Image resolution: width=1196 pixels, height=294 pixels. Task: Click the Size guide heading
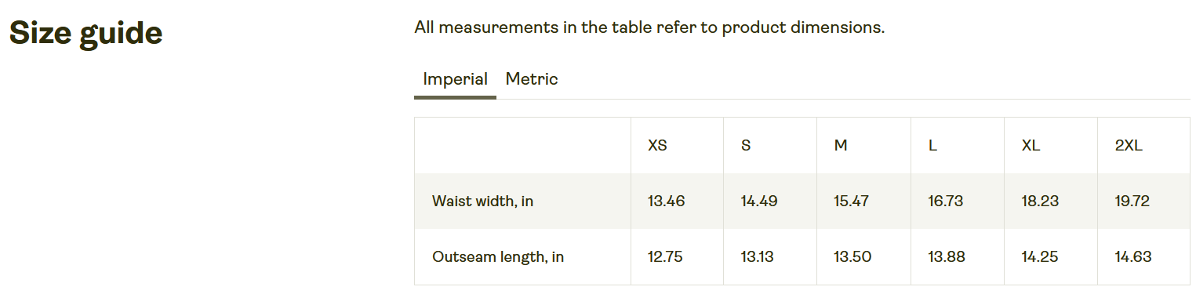coord(85,34)
